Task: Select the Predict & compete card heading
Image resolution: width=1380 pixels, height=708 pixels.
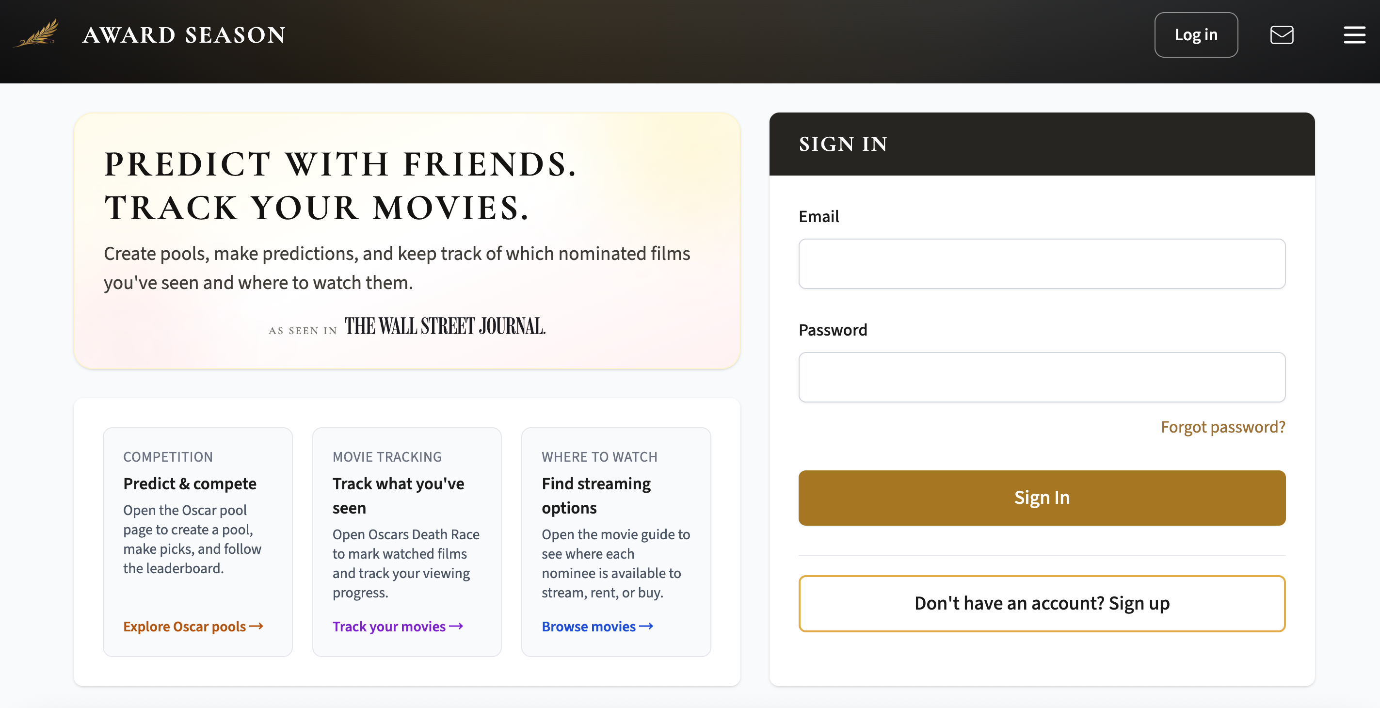Action: point(190,483)
